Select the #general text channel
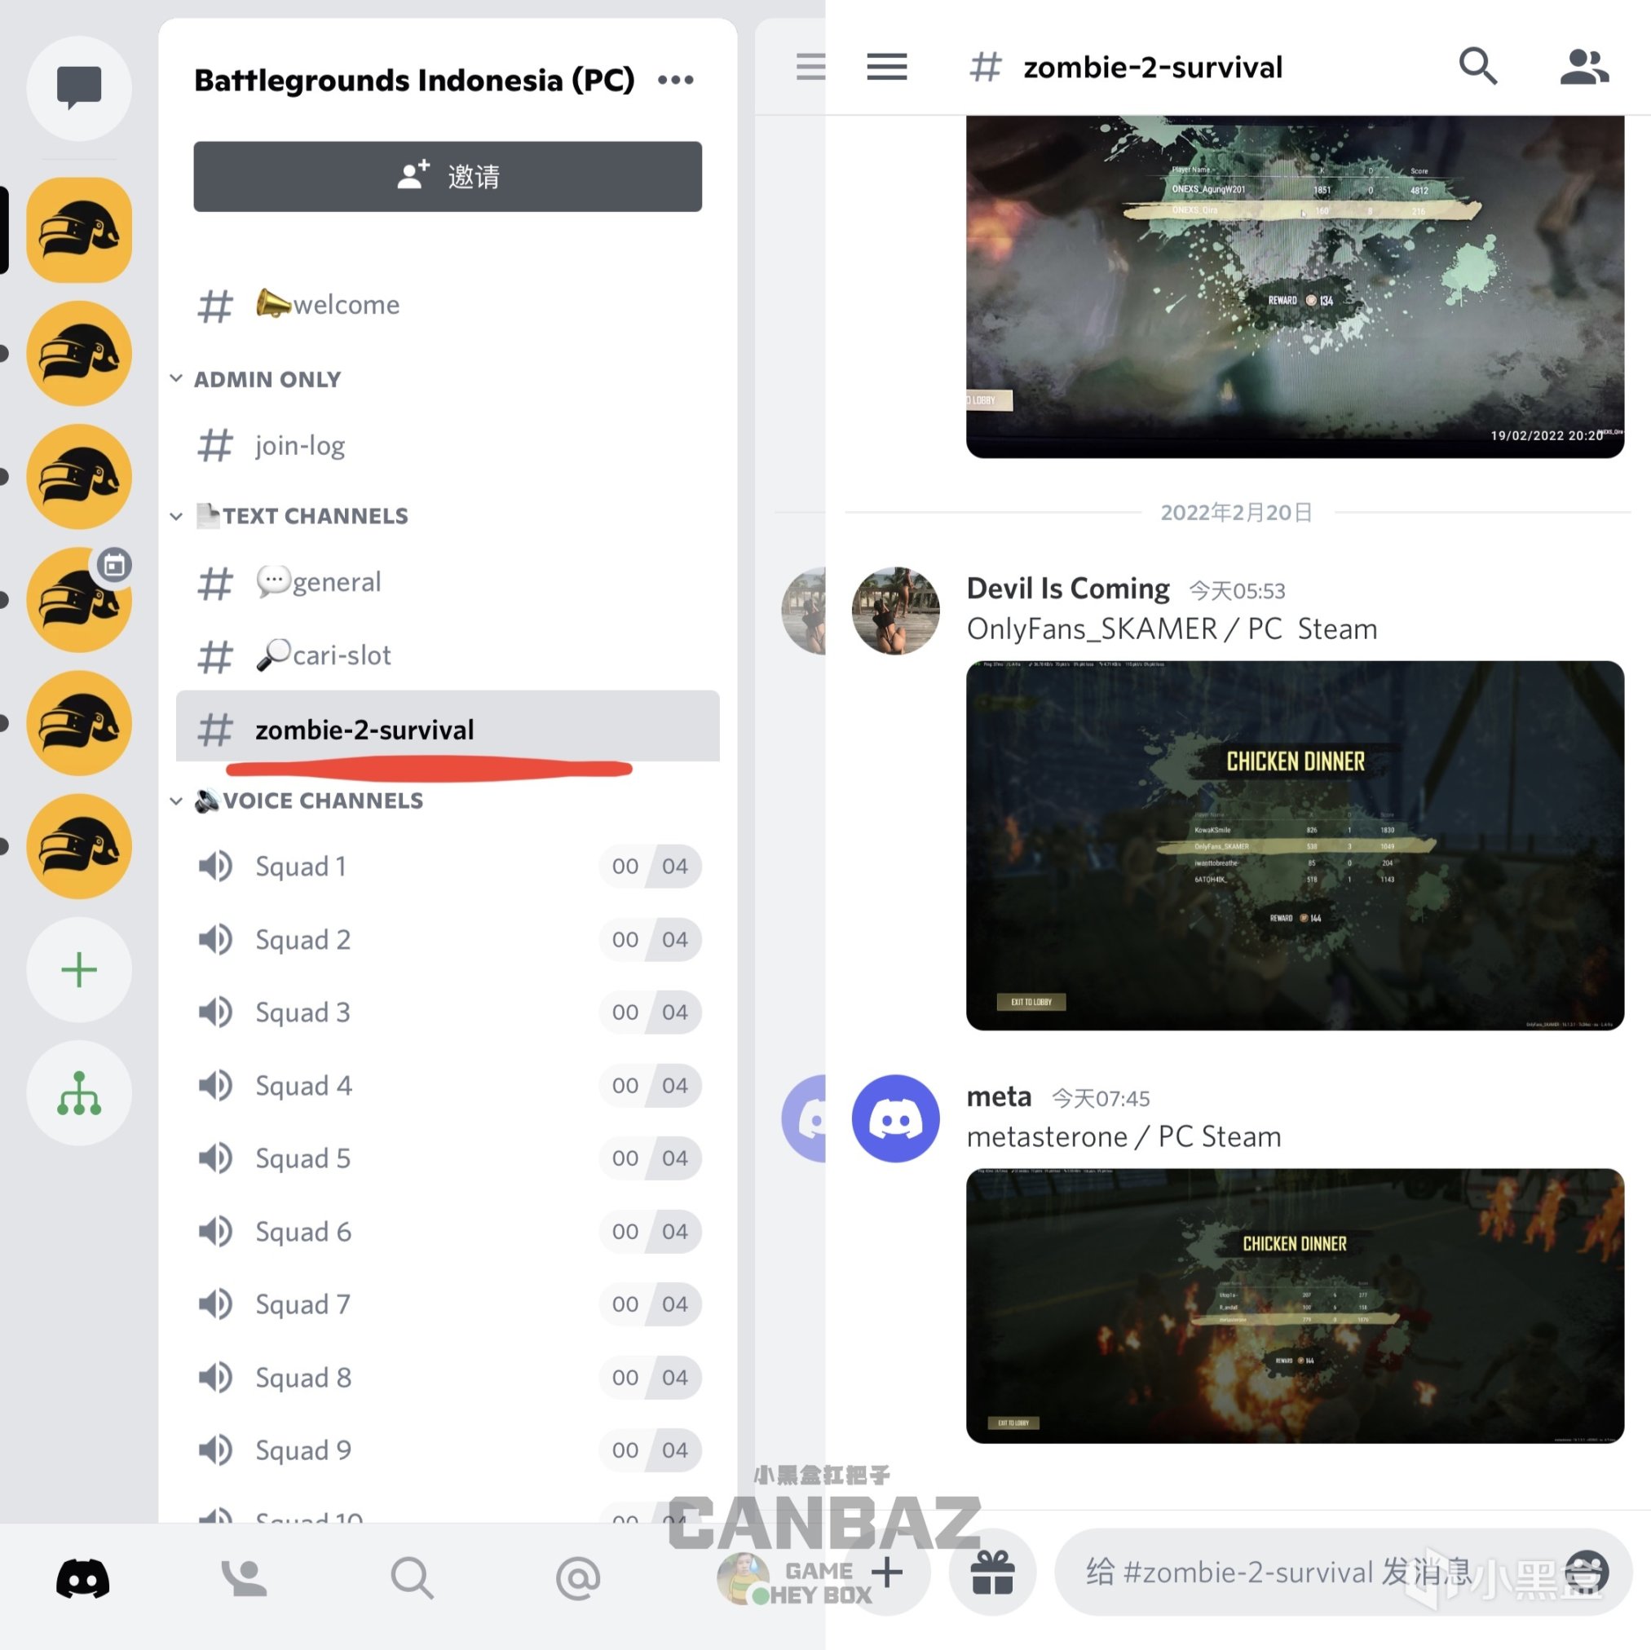The width and height of the screenshot is (1651, 1650). (x=319, y=582)
